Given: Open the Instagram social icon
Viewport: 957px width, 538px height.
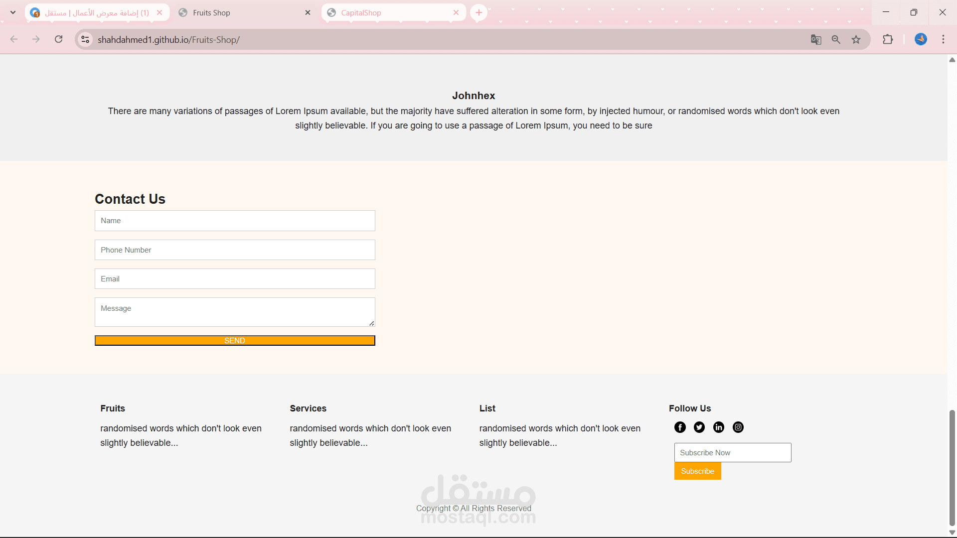Looking at the screenshot, I should click(738, 427).
